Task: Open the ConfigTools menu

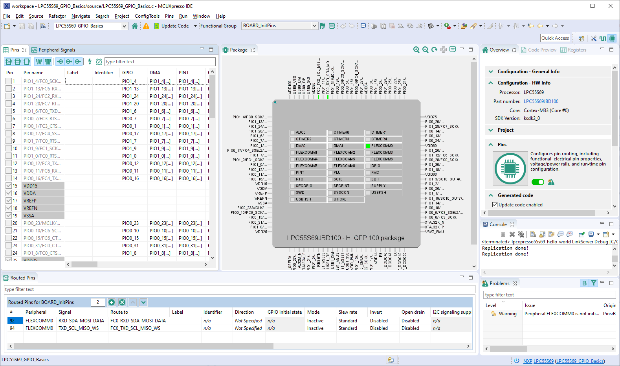Action: 147,16
